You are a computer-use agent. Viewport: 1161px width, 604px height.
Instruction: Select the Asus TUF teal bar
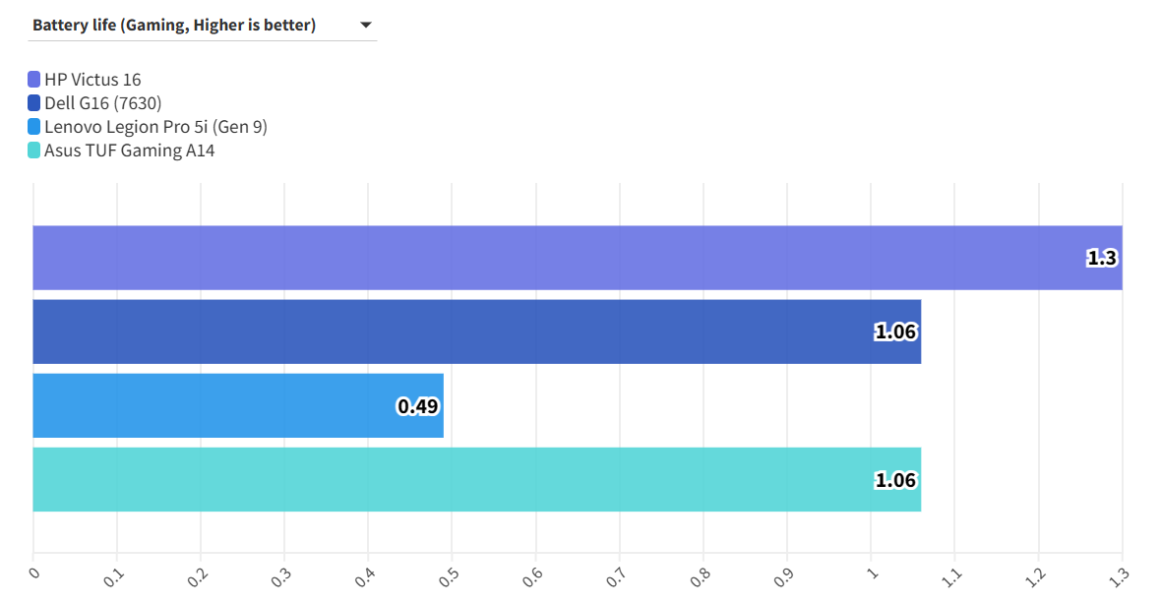443,479
